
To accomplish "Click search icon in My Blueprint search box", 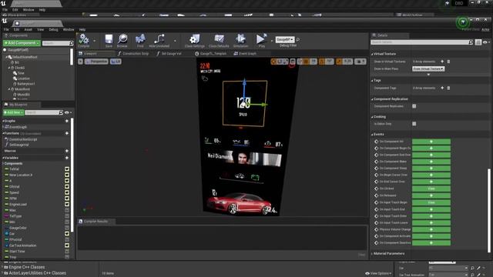I will [x=61, y=112].
